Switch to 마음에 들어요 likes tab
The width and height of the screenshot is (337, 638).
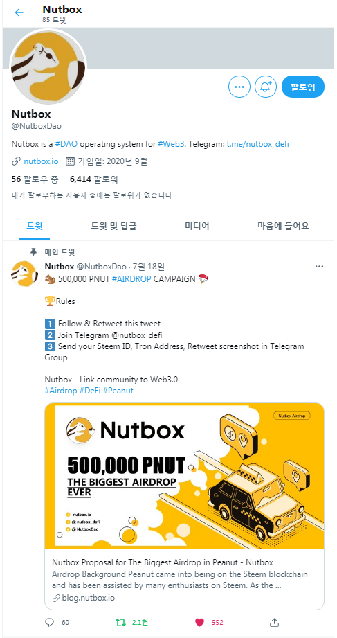coord(283,227)
